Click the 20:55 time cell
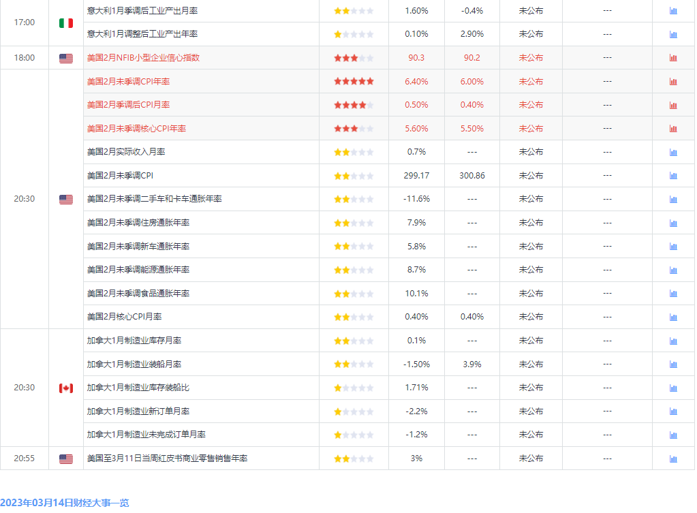The height and width of the screenshot is (513, 697). (x=25, y=458)
